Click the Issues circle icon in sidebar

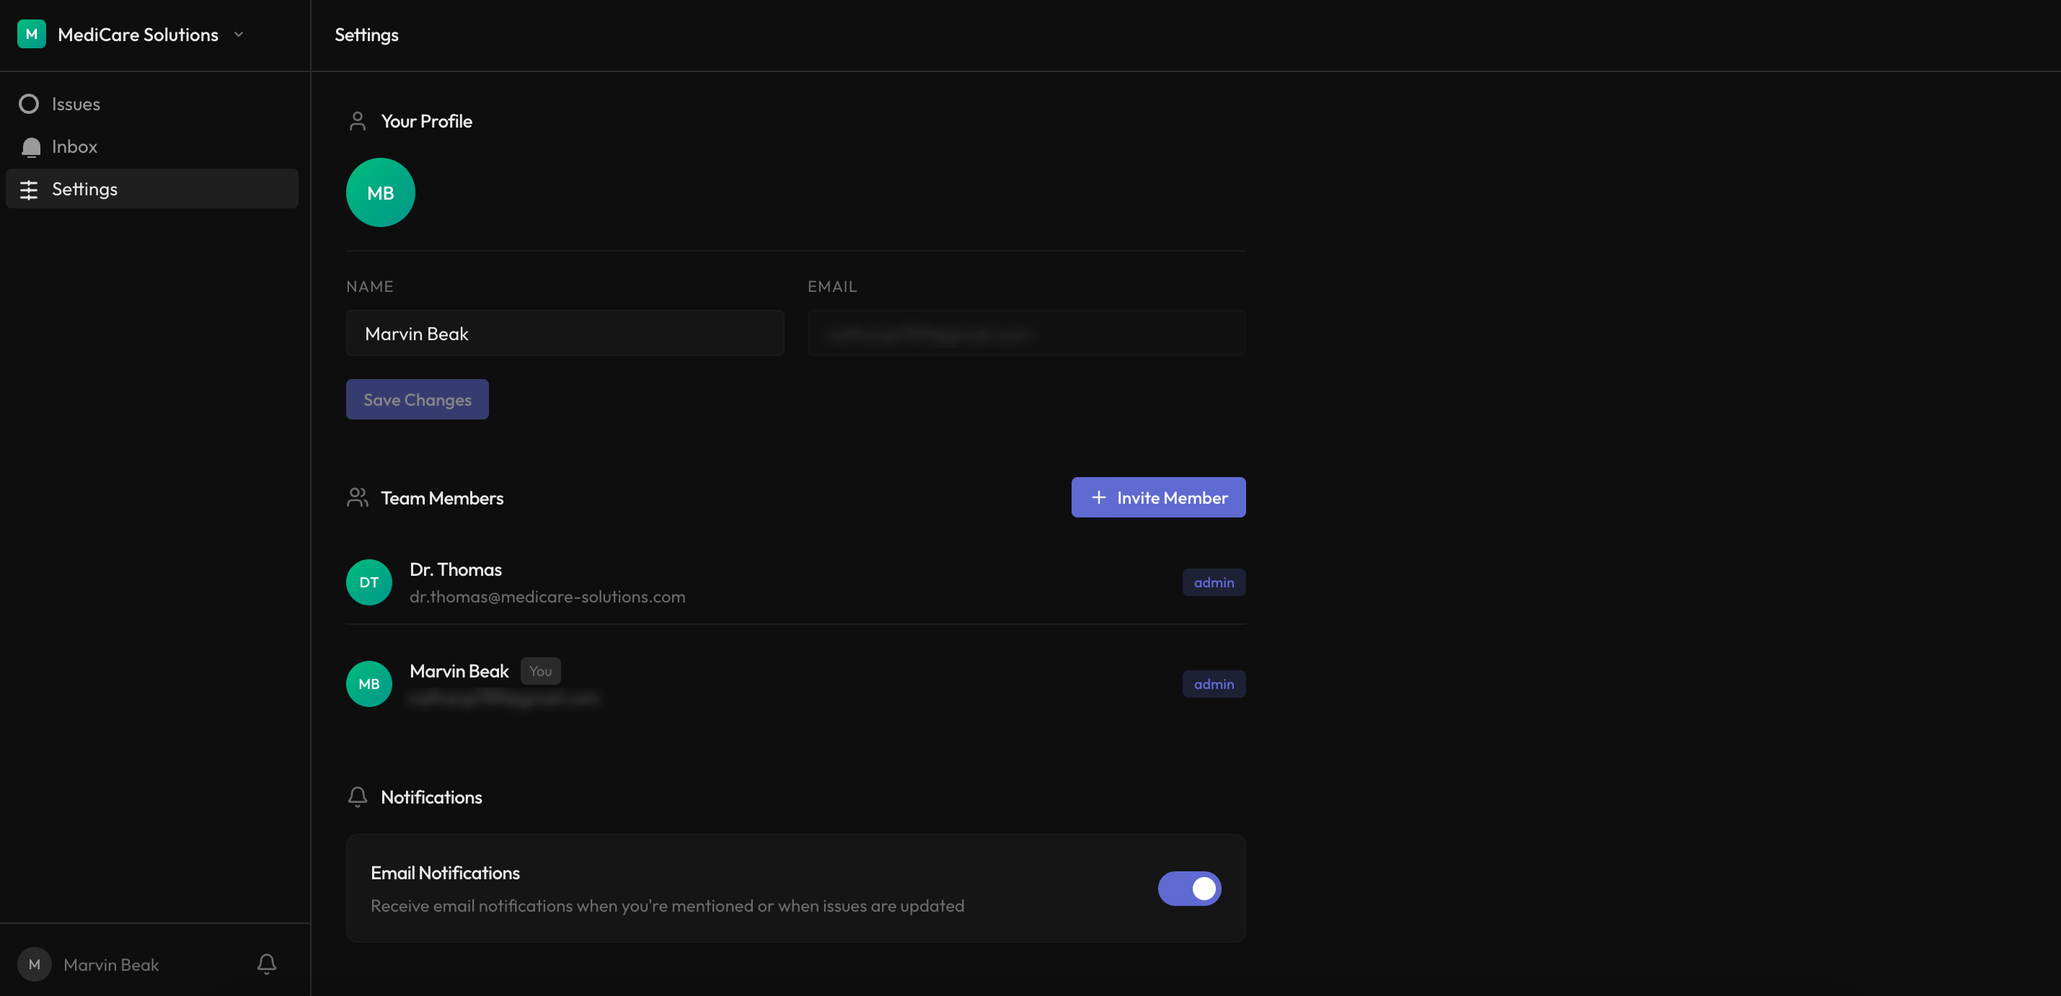[x=30, y=103]
